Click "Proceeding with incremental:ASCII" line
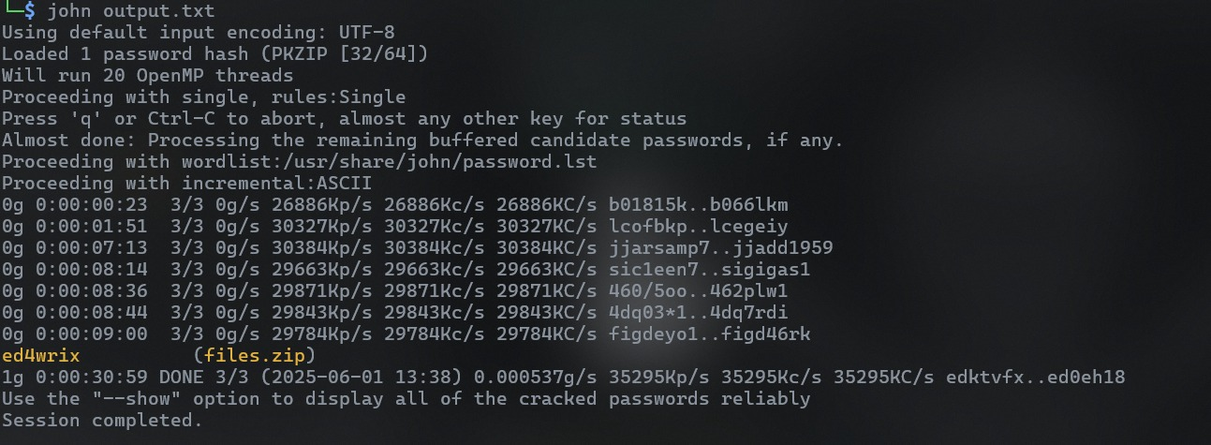Image resolution: width=1211 pixels, height=445 pixels. click(186, 184)
